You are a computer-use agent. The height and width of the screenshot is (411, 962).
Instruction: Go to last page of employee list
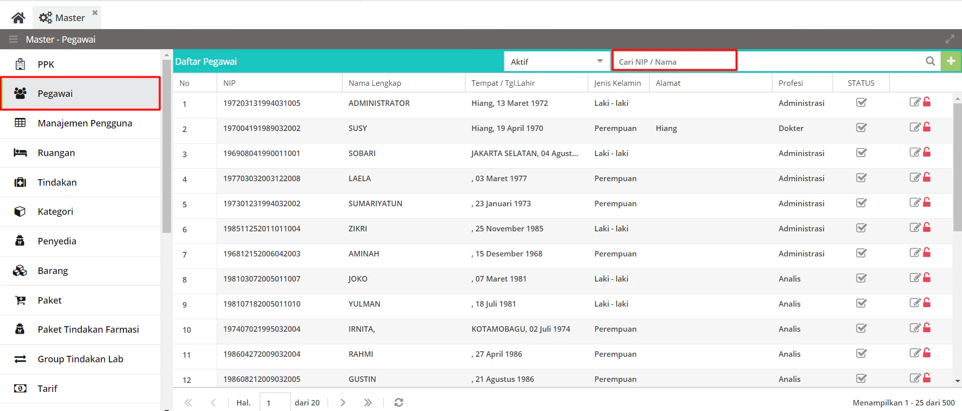(x=368, y=402)
